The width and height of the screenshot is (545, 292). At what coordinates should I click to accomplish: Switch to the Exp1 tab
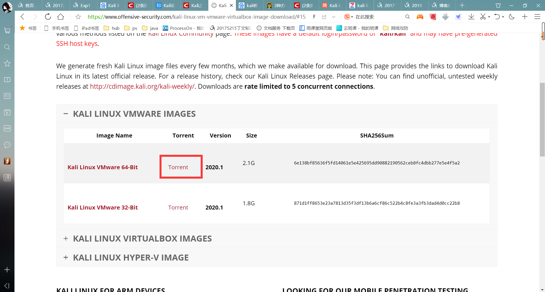84,5
